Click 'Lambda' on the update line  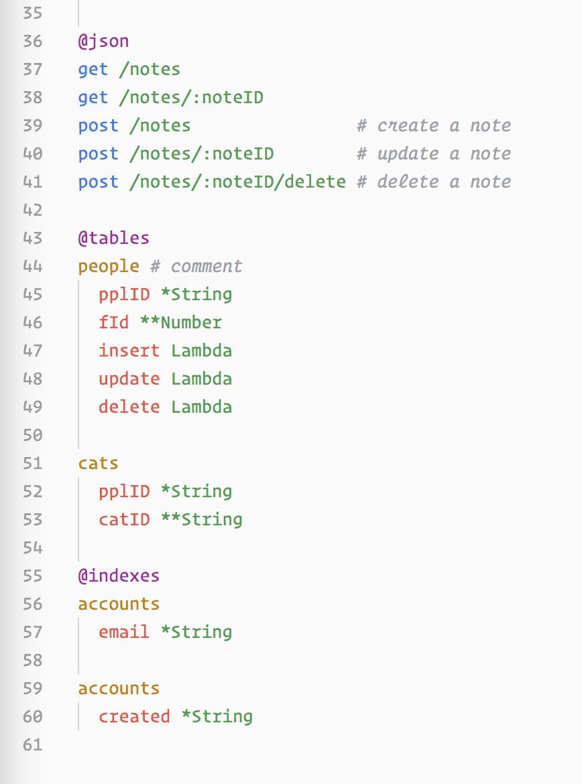coord(202,379)
